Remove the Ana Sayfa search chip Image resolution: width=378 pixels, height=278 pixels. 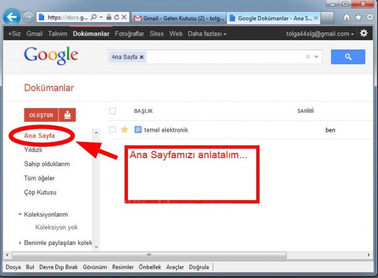click(x=142, y=57)
